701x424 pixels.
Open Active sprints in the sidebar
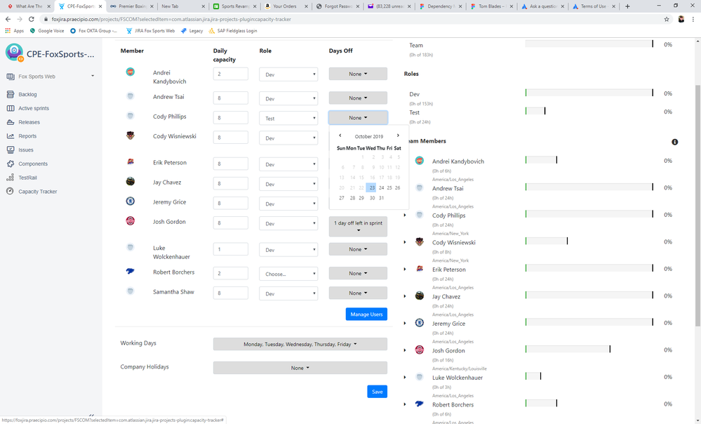[x=34, y=108]
